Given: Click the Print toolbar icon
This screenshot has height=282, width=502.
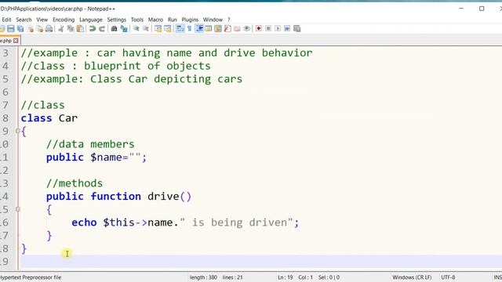Looking at the screenshot, I should (x=49, y=29).
